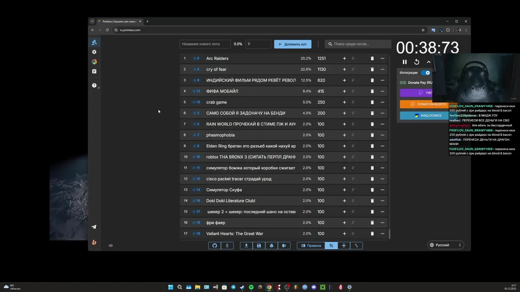Open more options for Valiant Hearts lot
Image resolution: width=520 pixels, height=292 pixels.
click(x=382, y=234)
